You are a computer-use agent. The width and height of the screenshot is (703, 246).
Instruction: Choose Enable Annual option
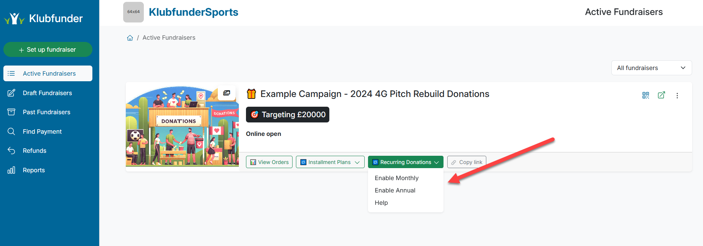point(395,190)
